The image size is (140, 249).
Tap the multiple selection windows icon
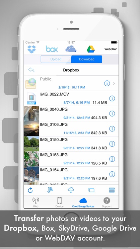pos(92,190)
